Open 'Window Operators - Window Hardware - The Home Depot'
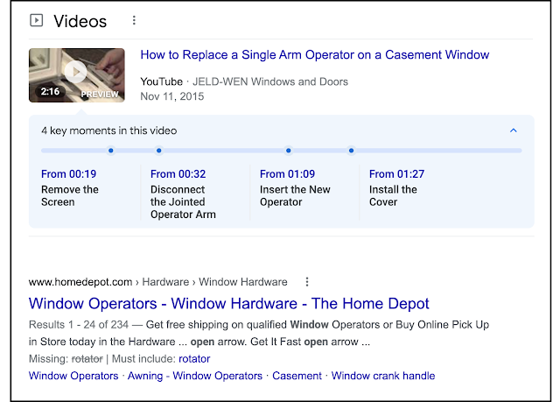The height and width of the screenshot is (402, 560). coord(228,304)
